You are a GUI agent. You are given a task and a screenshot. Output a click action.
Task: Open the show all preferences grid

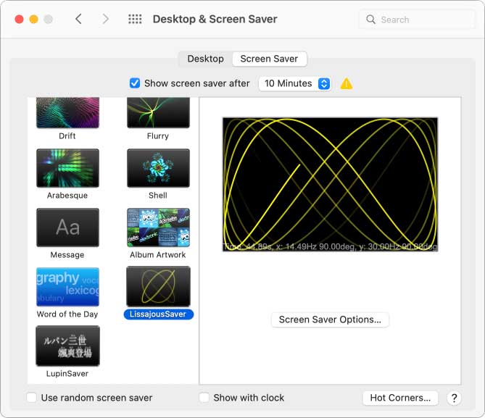(x=135, y=20)
